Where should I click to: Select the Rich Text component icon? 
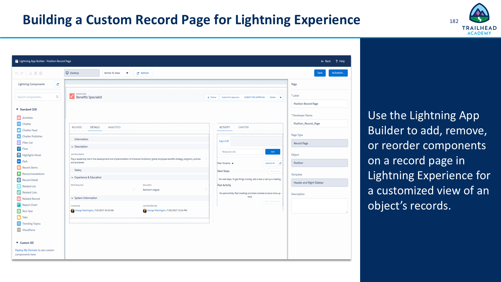19,211
